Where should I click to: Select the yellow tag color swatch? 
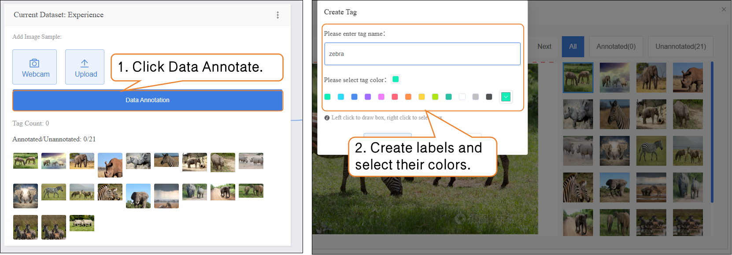click(x=421, y=97)
